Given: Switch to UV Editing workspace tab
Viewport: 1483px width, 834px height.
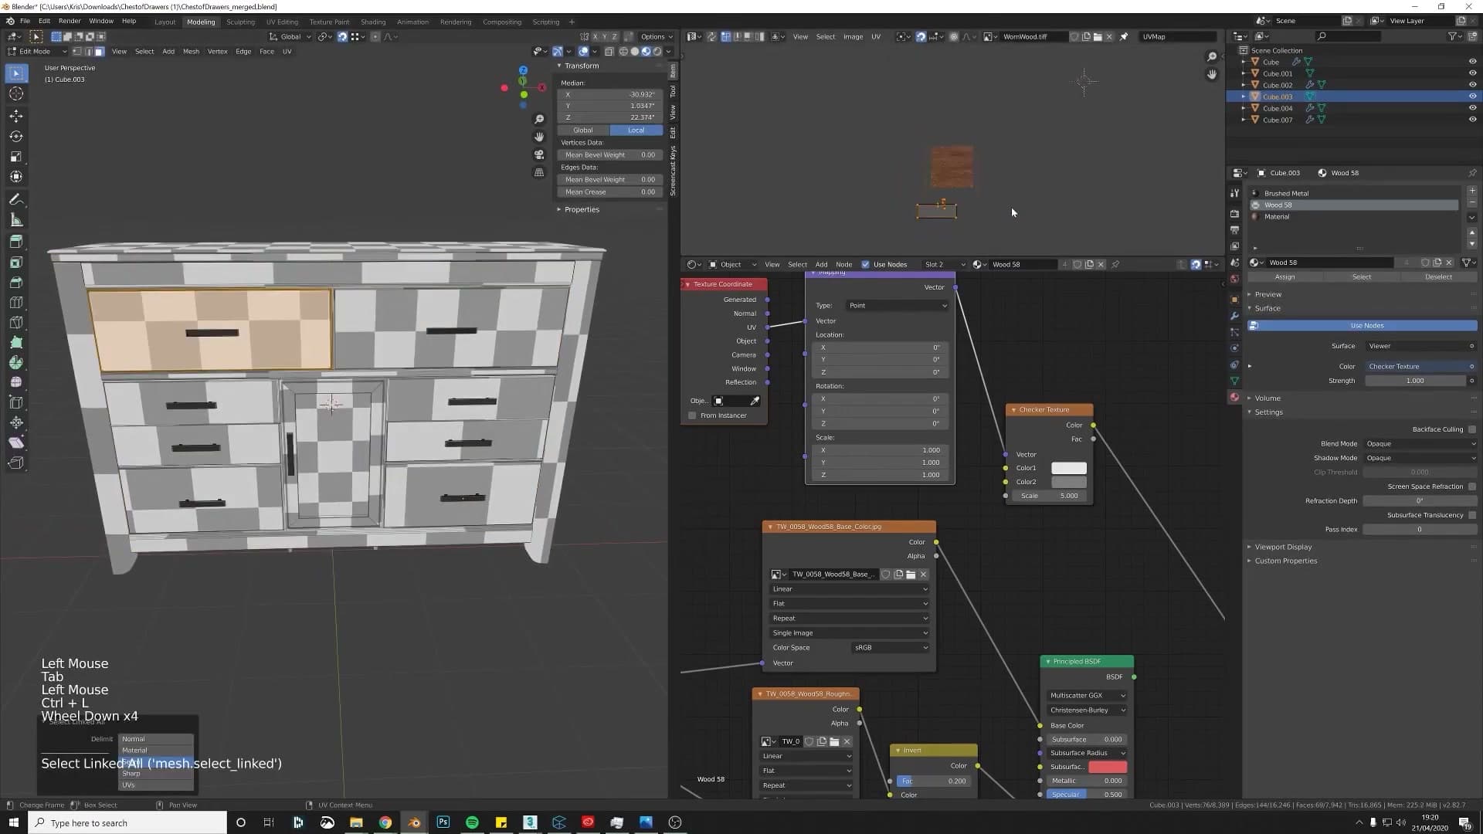Looking at the screenshot, I should (x=282, y=22).
